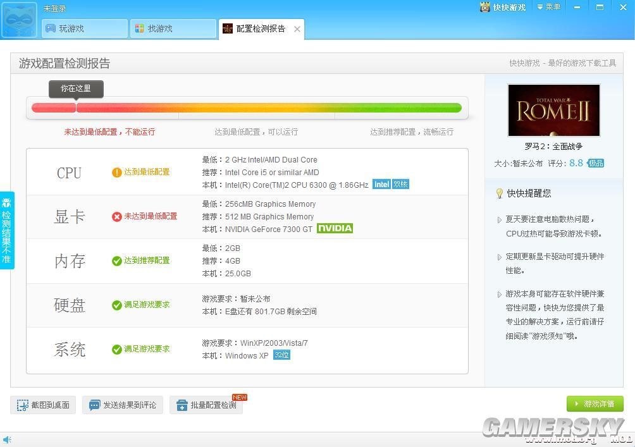Switch to the 玩游戏 tab
This screenshot has width=635, height=447.
(x=85, y=28)
